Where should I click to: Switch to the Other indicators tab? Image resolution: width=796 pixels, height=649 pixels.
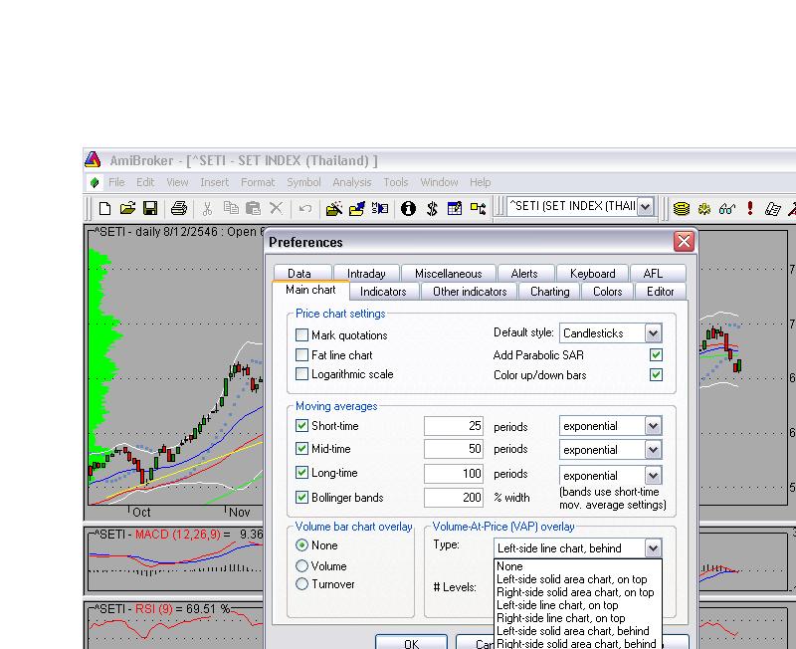[470, 292]
